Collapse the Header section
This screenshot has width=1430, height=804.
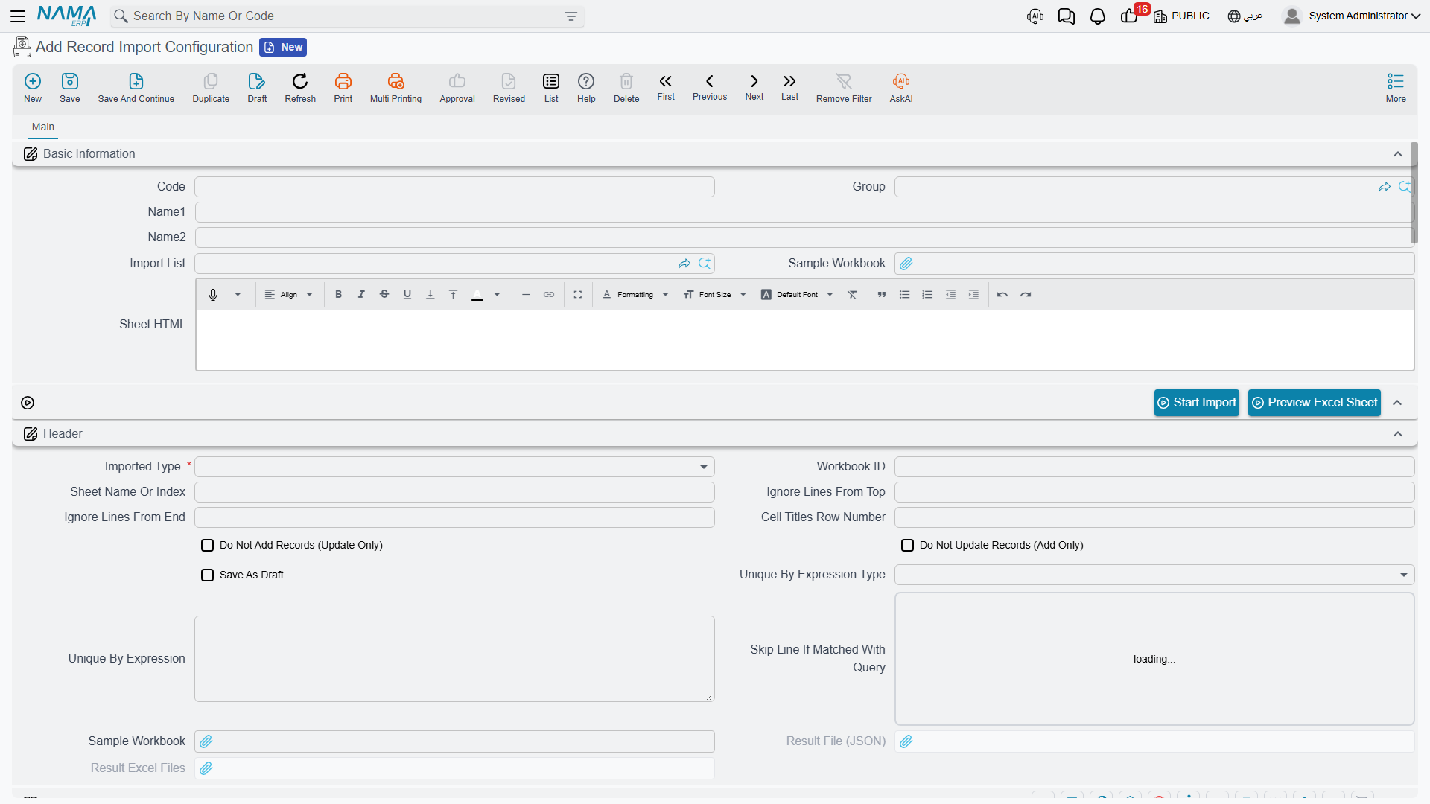click(1398, 434)
